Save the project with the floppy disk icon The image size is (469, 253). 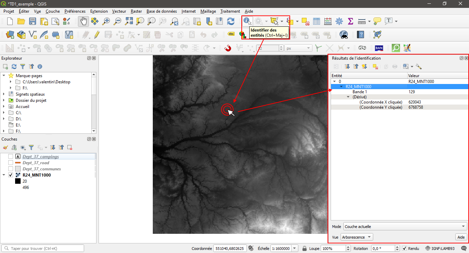[33, 21]
